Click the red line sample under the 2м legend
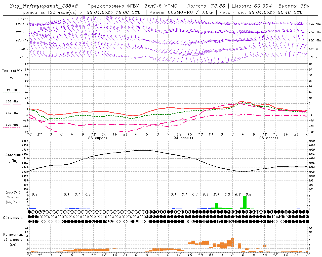The height and width of the screenshot is (257, 322). [x=12, y=81]
